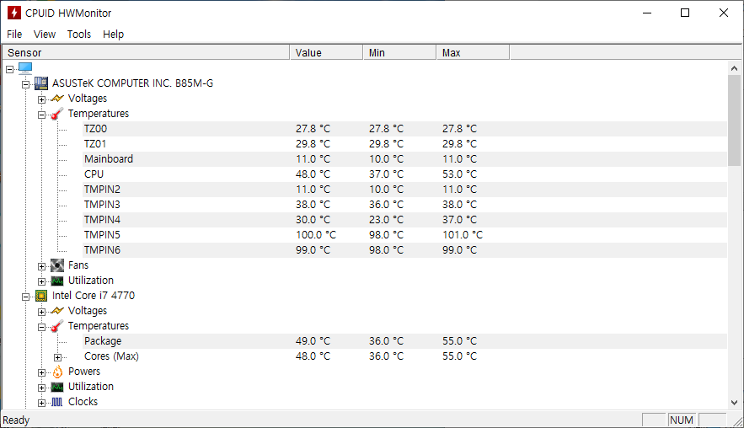This screenshot has width=744, height=428.
Task: Click CPU max value 53.0 °C
Action: 459,174
